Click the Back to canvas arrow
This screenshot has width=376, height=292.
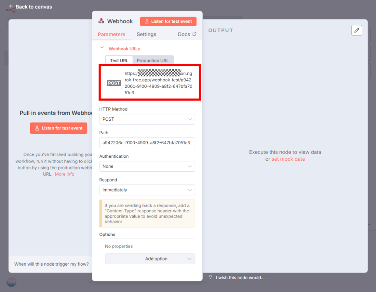11,7
